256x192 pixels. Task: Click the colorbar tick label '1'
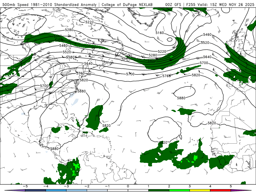(148, 186)
